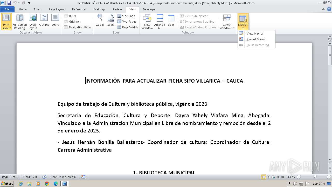Open the Undo history dropdown arrow
This screenshot has height=187, width=332.
click(19, 3)
